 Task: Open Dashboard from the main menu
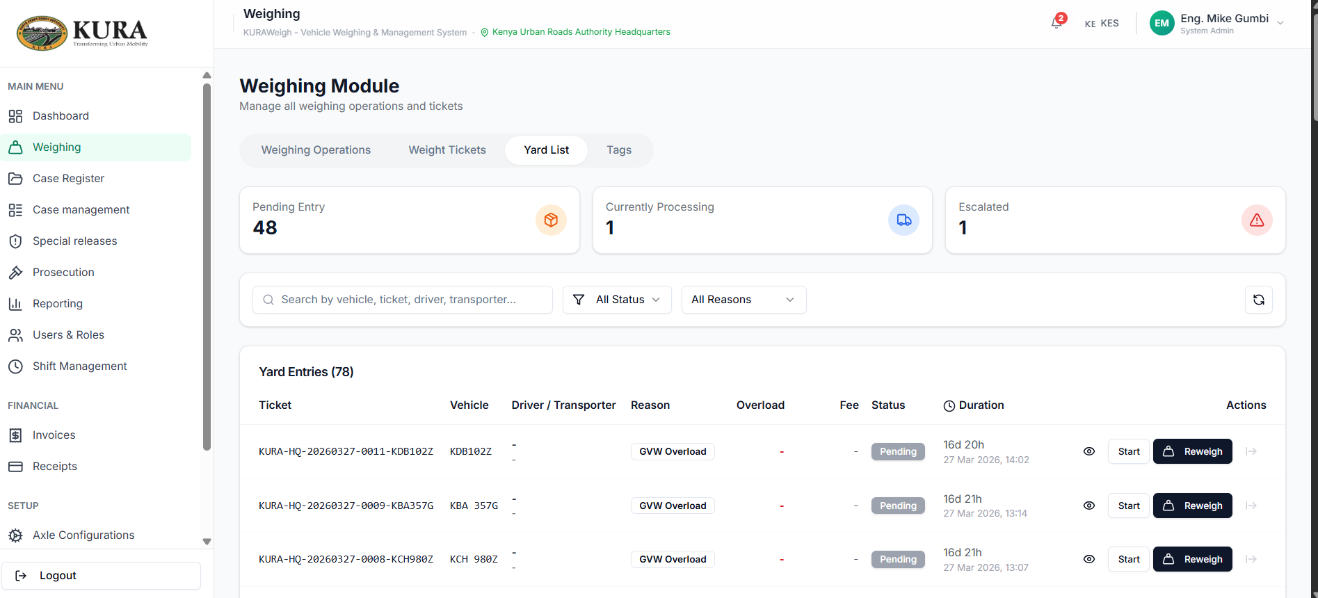click(x=96, y=116)
